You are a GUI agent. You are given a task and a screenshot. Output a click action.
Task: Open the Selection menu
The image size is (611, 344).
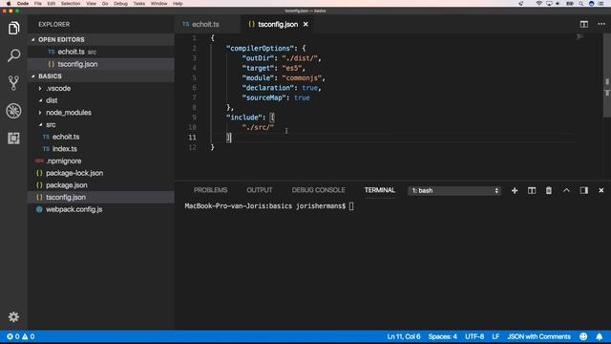coord(71,3)
